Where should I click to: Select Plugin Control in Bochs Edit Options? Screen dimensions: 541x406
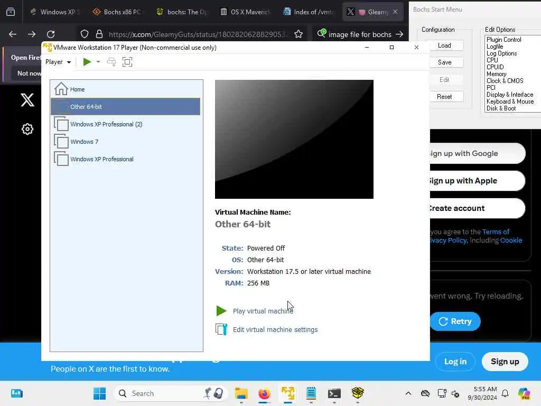pos(503,40)
